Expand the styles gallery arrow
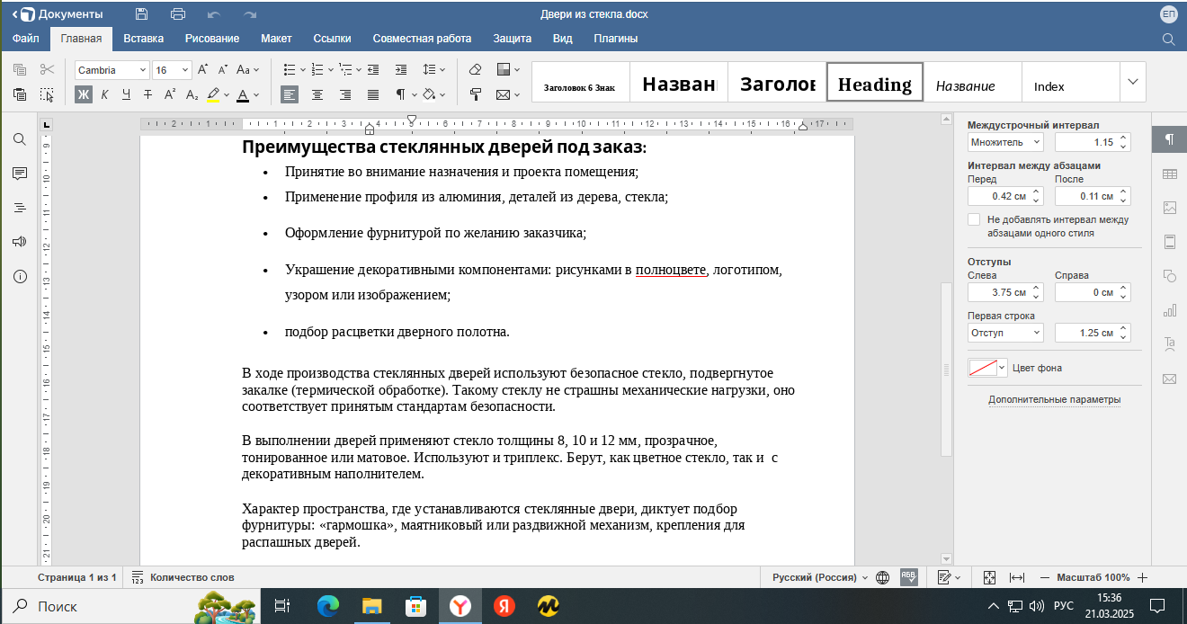This screenshot has width=1187, height=624. [x=1132, y=82]
